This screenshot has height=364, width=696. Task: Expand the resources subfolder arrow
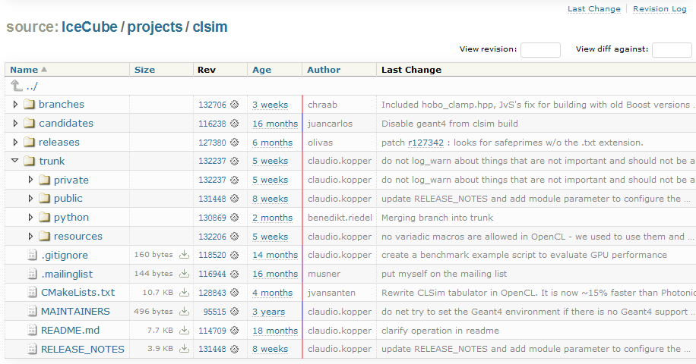pos(30,237)
